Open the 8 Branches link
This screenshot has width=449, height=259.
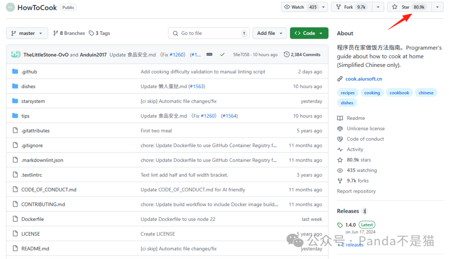[69, 33]
